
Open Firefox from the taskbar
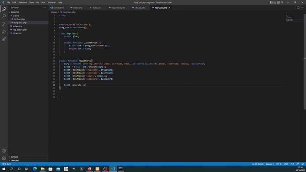89,169
